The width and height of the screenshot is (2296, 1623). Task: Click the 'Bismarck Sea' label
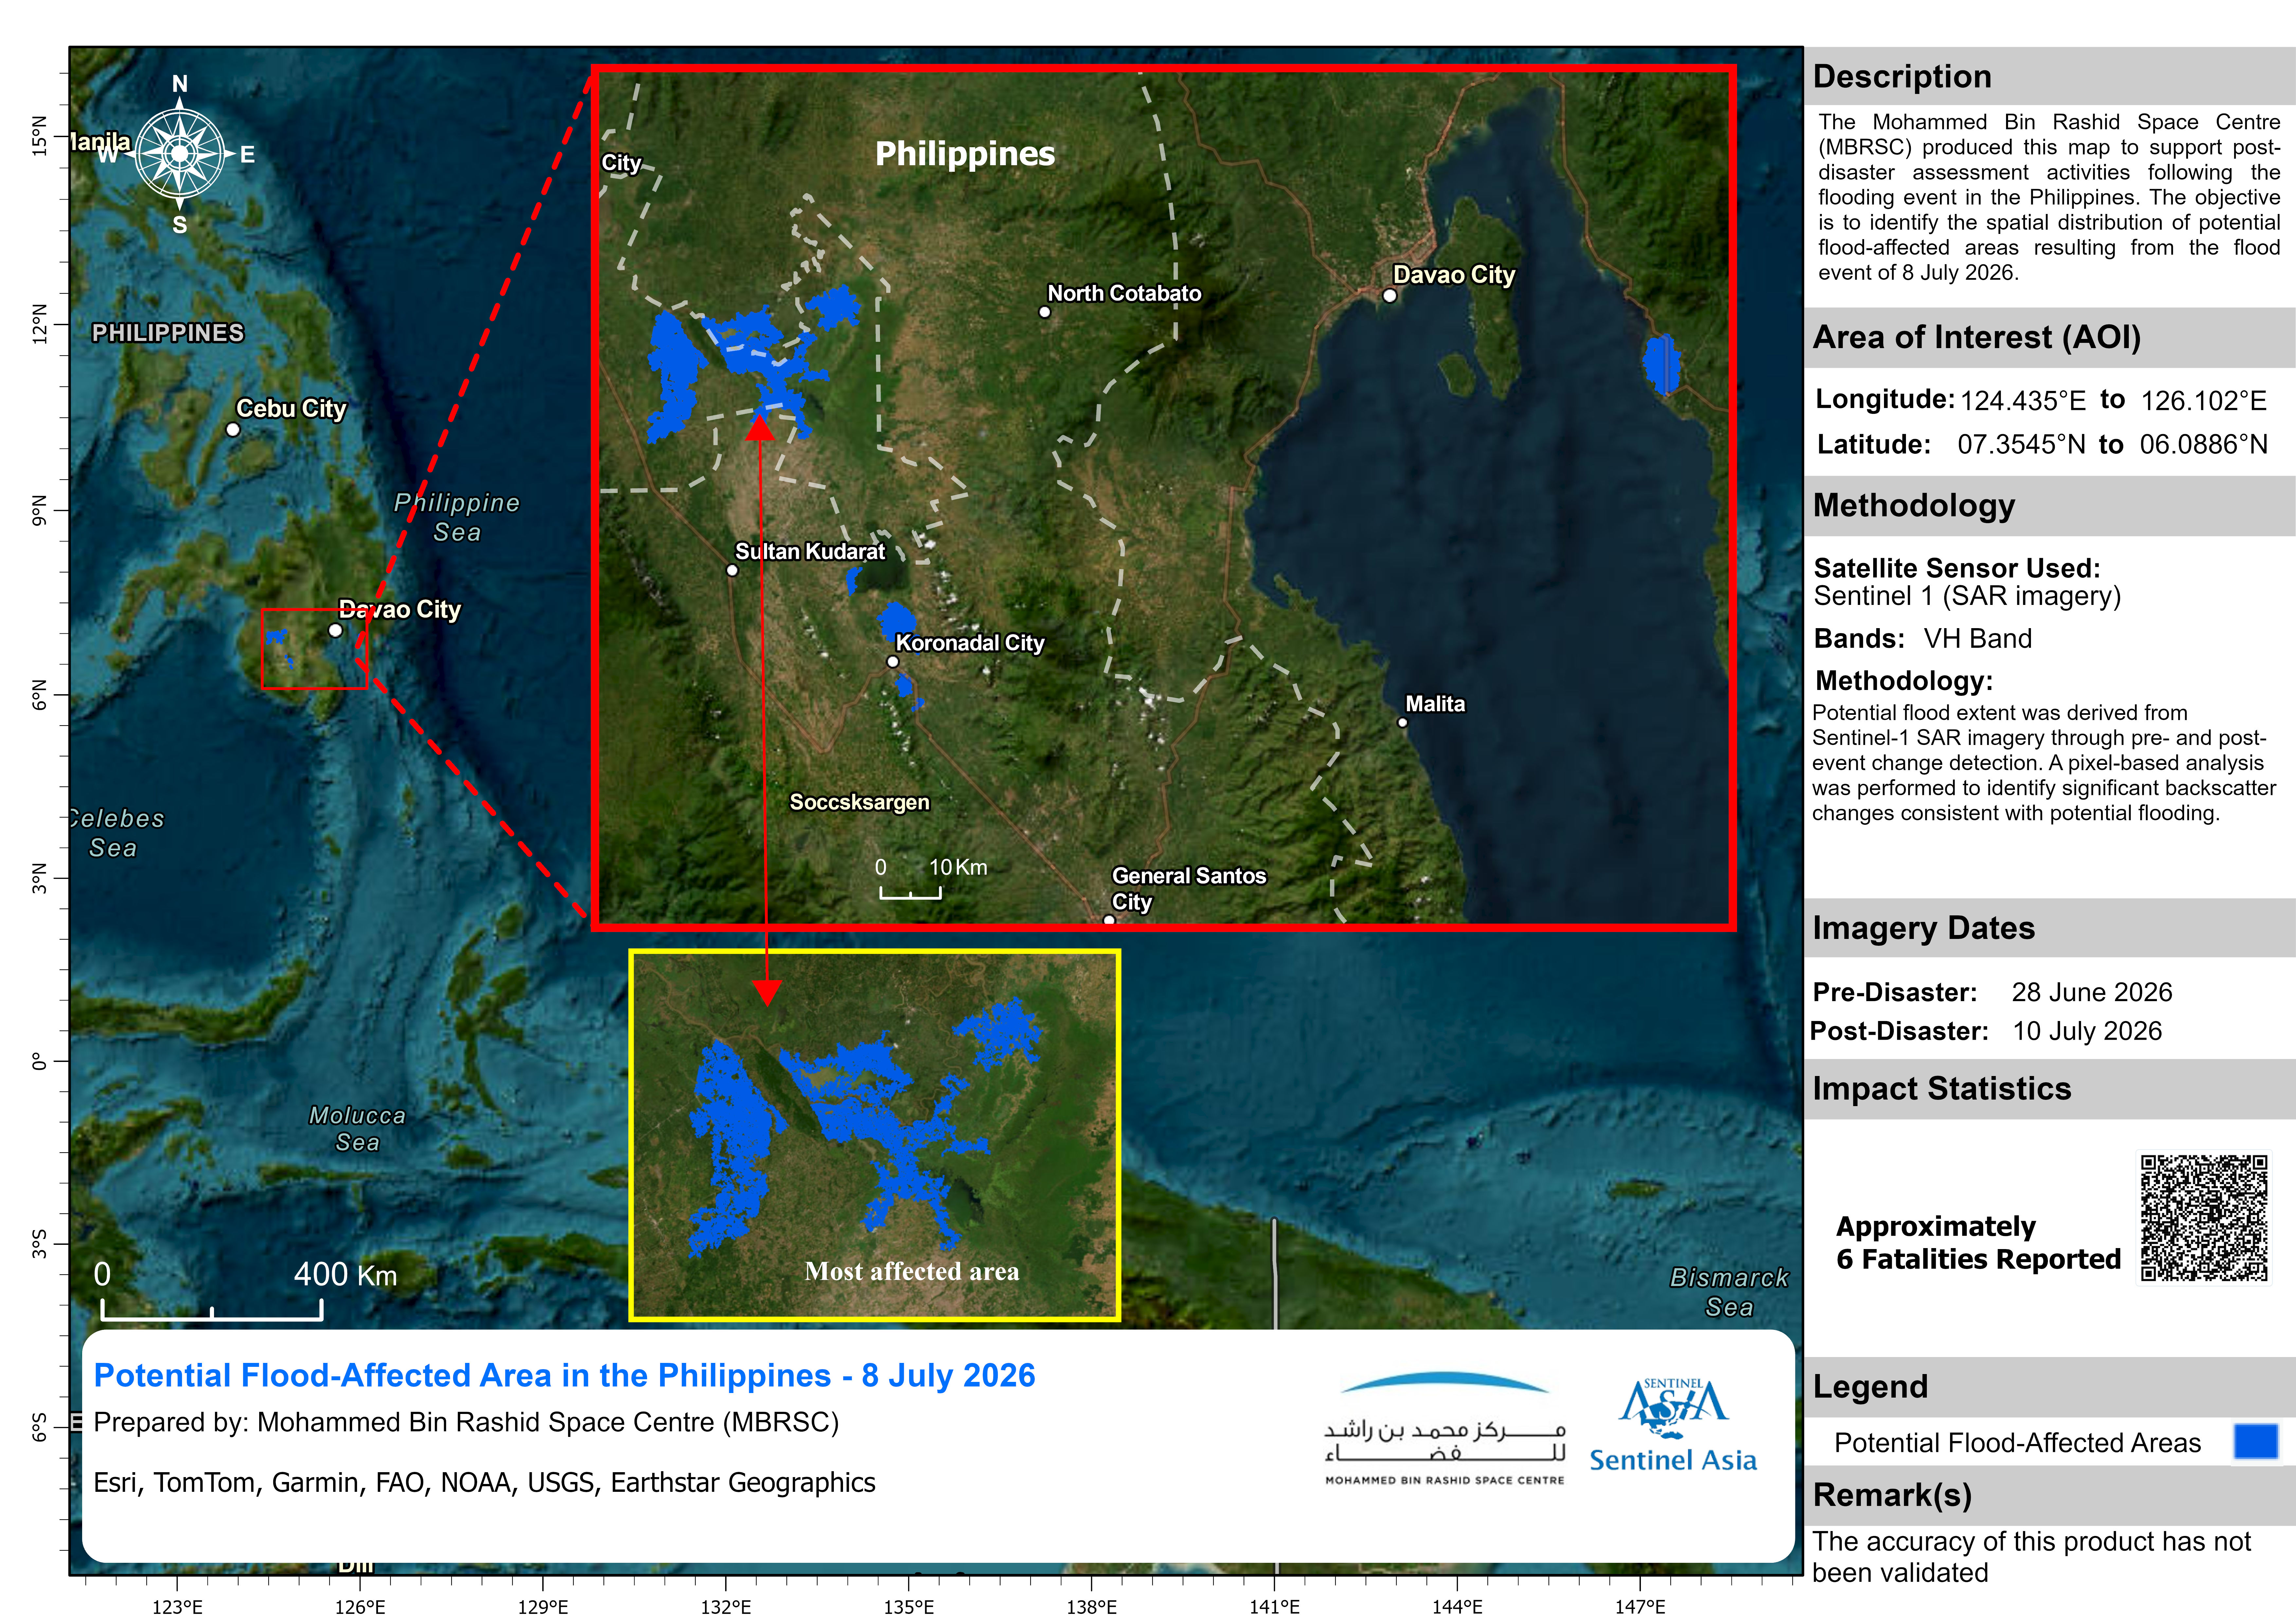1729,1292
